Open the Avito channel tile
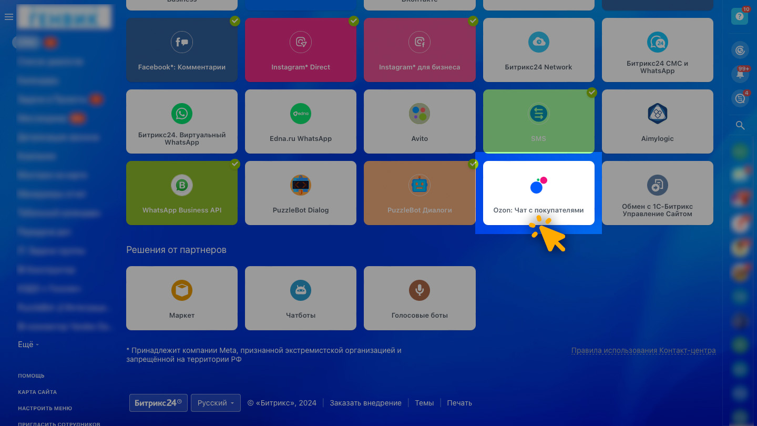The image size is (757, 426). (420, 121)
